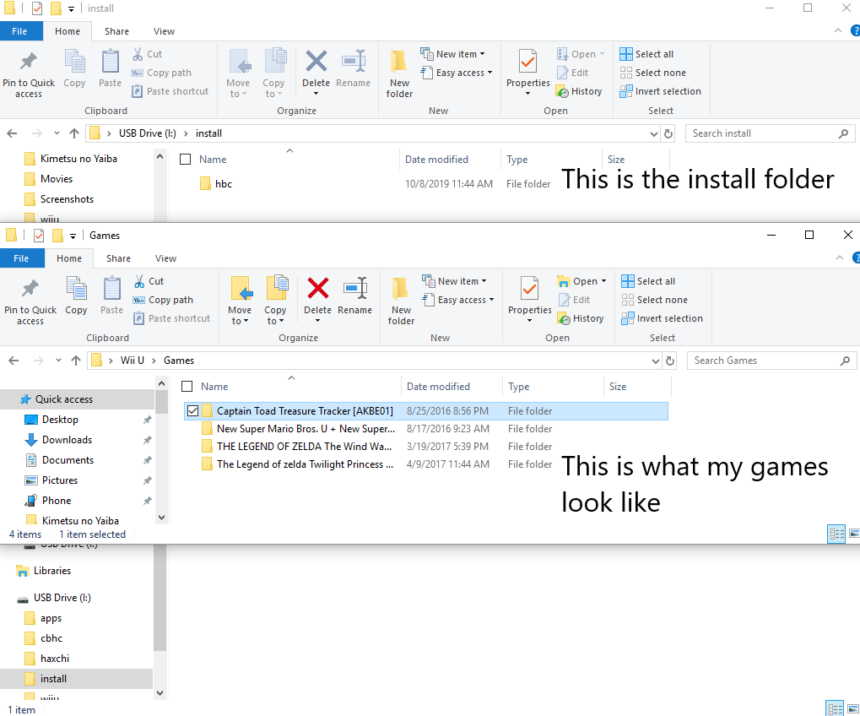Click Pin to Quick access in install window

(x=29, y=74)
